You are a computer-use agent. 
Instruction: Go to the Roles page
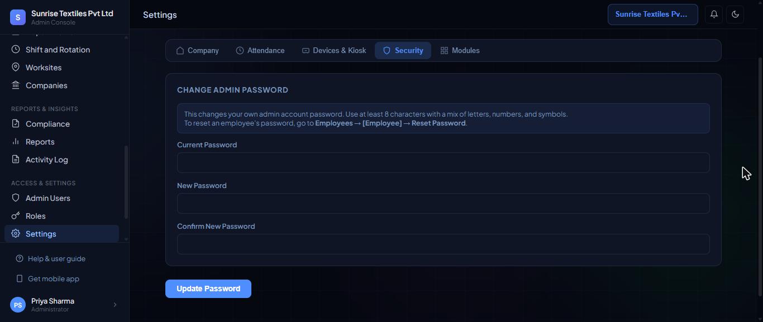click(x=61, y=216)
